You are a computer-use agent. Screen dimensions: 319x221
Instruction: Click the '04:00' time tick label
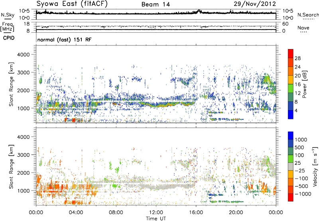click(76, 213)
